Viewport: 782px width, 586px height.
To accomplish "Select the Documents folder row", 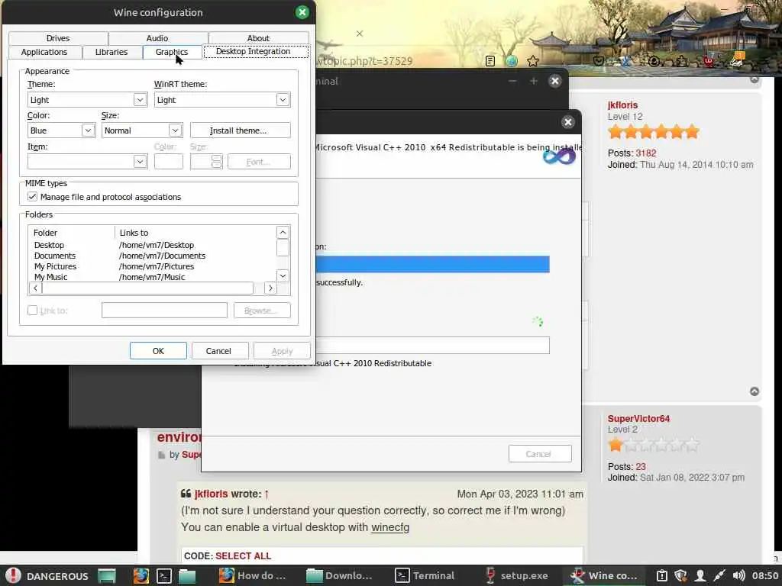I will click(x=152, y=256).
